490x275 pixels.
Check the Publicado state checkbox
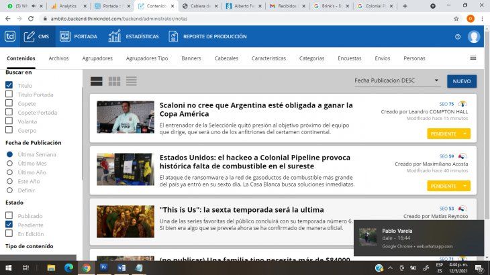click(x=9, y=215)
